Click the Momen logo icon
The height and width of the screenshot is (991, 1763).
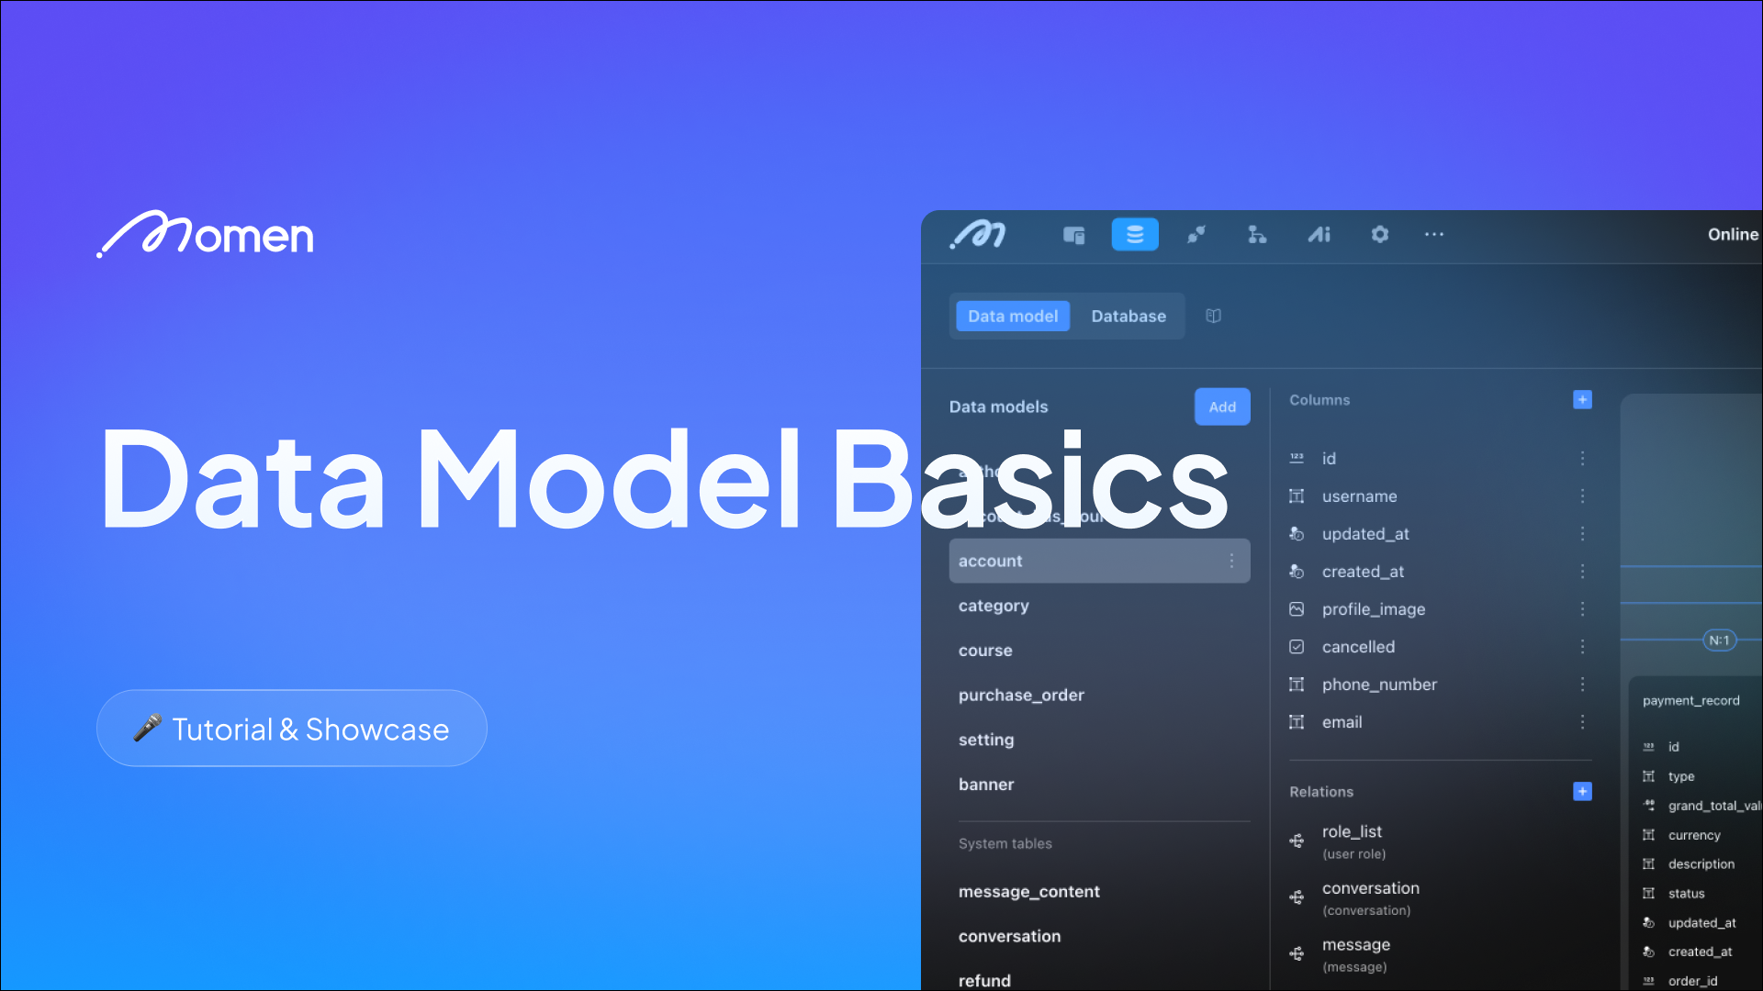pyautogui.click(x=977, y=235)
